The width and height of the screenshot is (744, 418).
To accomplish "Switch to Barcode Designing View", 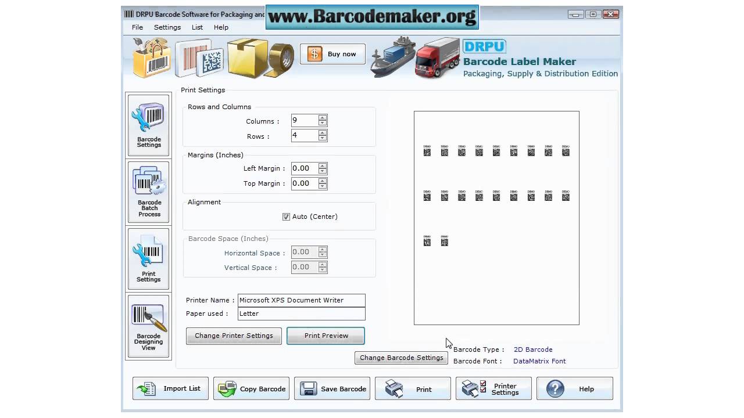I will (x=149, y=326).
